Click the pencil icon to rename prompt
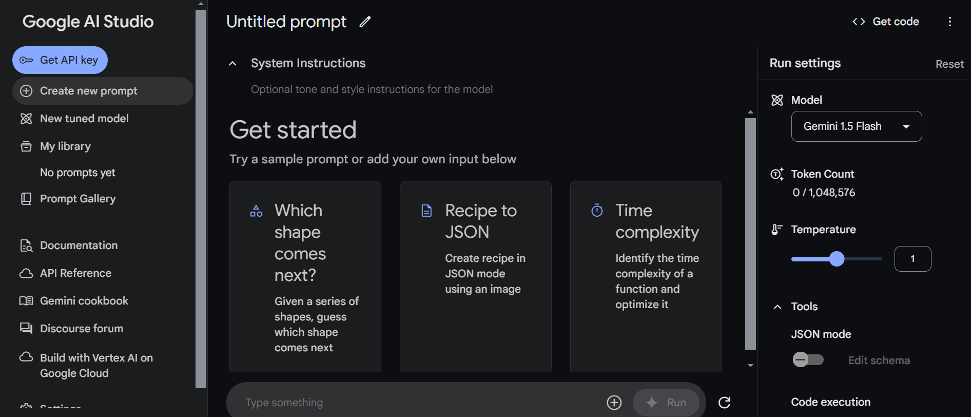 click(365, 22)
